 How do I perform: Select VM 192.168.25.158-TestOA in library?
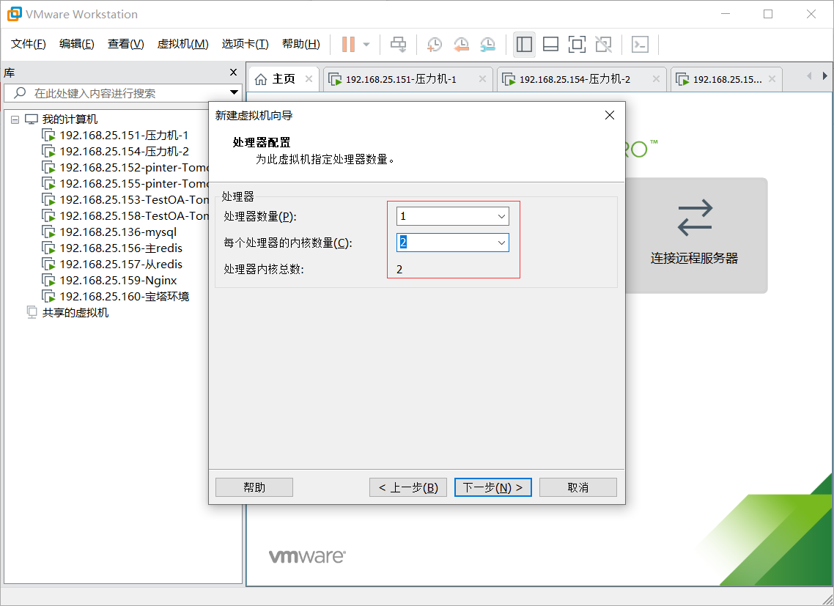pyautogui.click(x=134, y=216)
